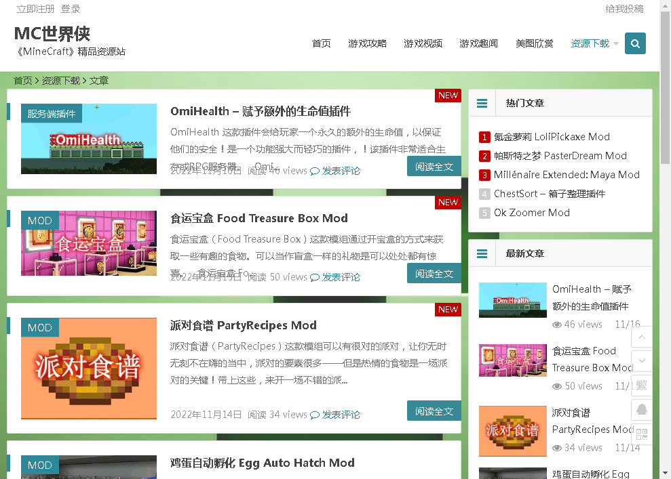This screenshot has height=479, width=671.
Task: Open the search magnifier button
Action: point(635,43)
